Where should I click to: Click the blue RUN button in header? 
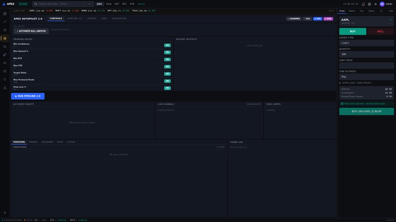pos(318,19)
